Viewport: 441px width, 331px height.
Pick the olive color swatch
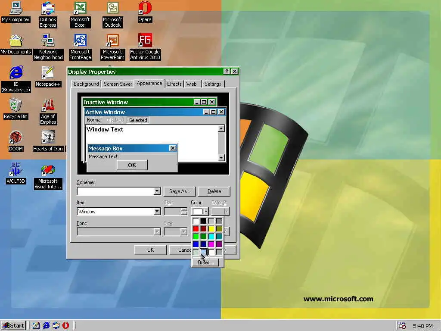tap(219, 229)
